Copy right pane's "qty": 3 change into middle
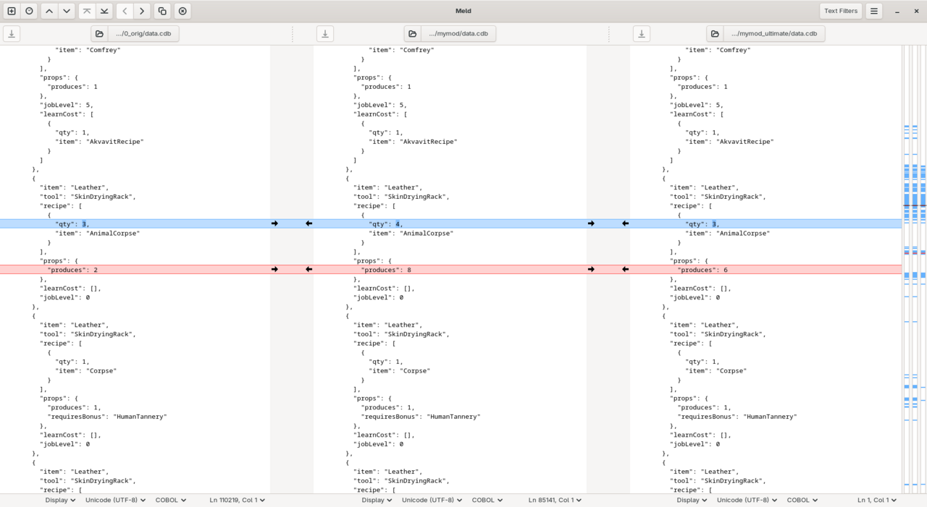 626,223
